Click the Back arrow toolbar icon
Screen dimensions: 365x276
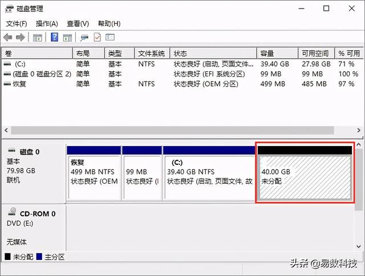[x=8, y=37]
